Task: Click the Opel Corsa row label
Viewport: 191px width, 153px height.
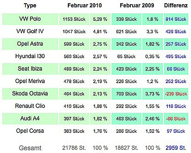Action: point(30,131)
